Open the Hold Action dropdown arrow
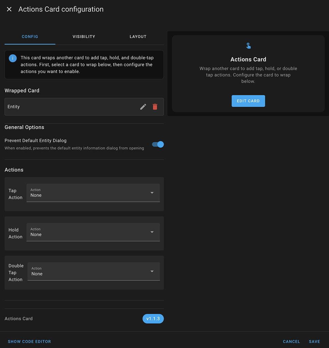Viewport: 329px width, 348px height. pos(152,232)
